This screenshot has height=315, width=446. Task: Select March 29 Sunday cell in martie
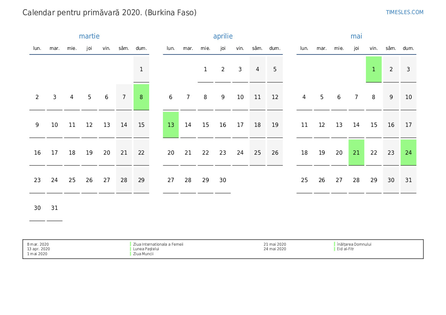click(142, 180)
